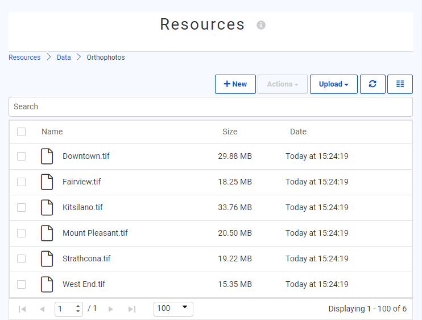Switch view with the list layout icon
Viewport: 422px width, 320px height.
click(400, 84)
